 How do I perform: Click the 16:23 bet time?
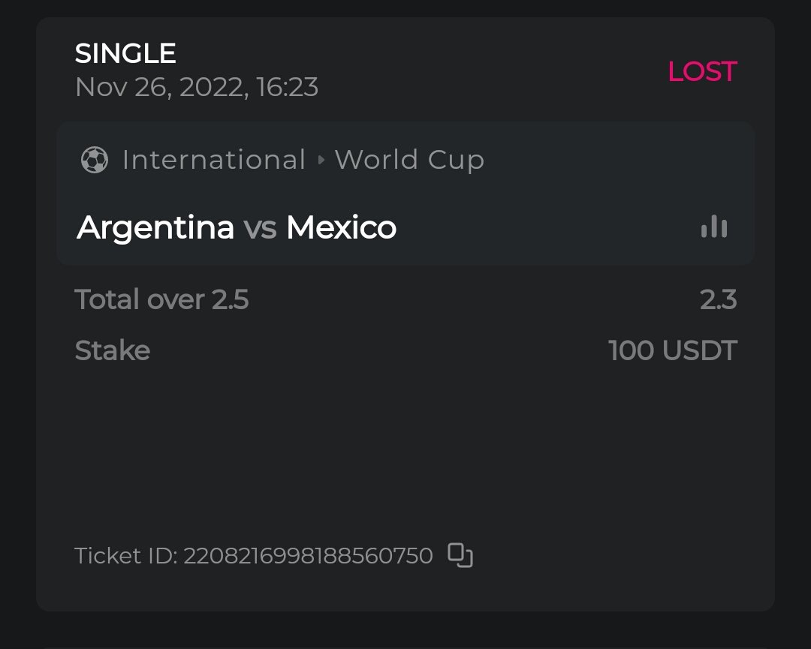point(287,88)
